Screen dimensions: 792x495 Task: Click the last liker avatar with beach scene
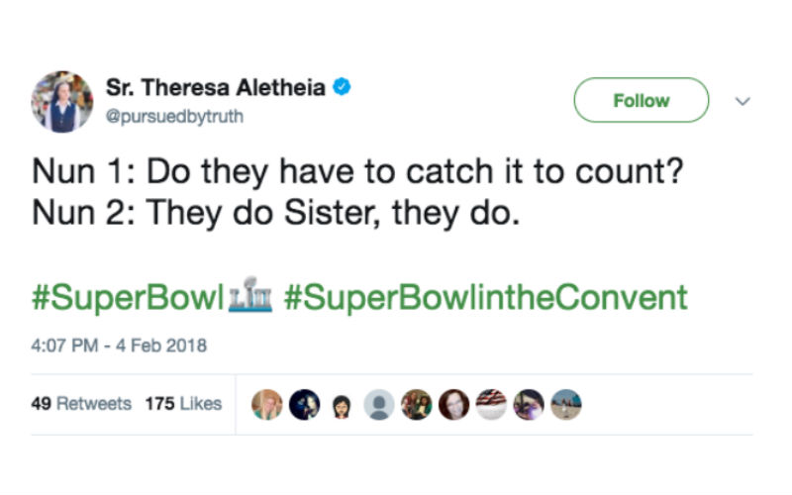point(566,404)
